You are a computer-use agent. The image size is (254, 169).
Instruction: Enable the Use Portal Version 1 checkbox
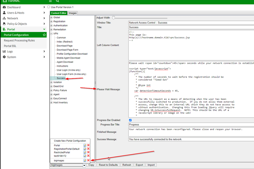[48, 7]
